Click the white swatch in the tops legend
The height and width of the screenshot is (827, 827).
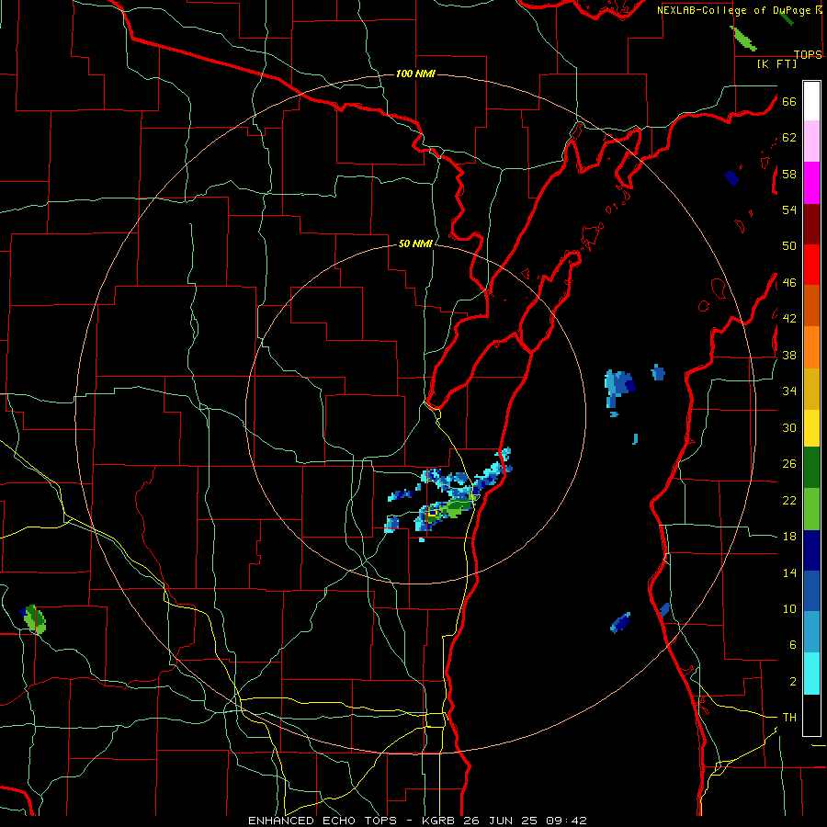(x=811, y=101)
